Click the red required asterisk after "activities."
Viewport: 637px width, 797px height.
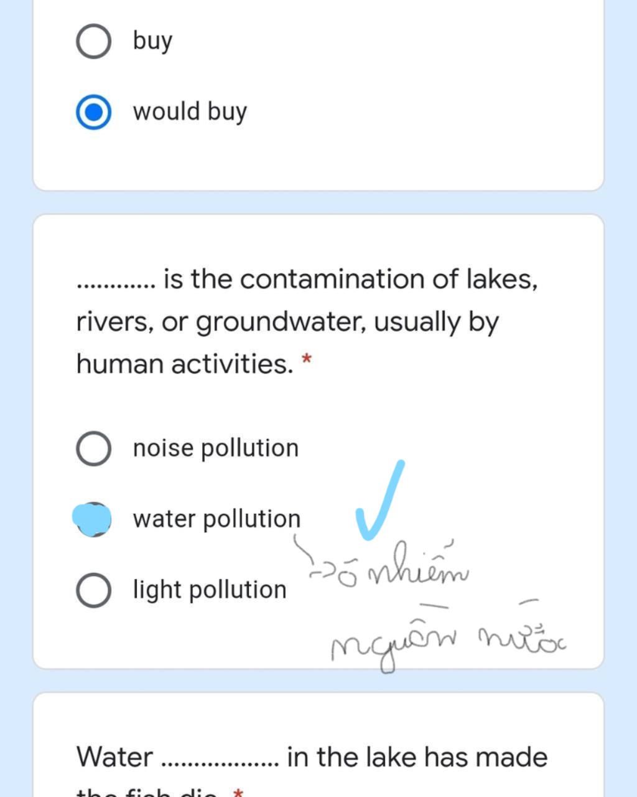(306, 360)
